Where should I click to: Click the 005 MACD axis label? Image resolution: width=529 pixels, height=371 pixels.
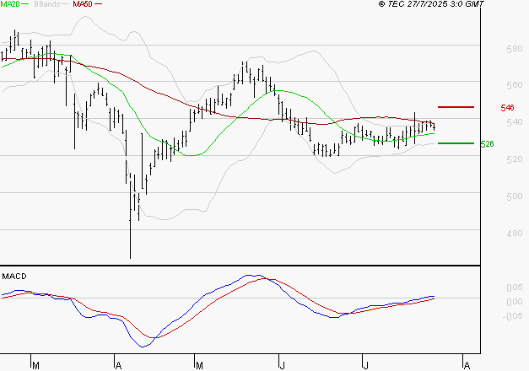click(x=515, y=288)
